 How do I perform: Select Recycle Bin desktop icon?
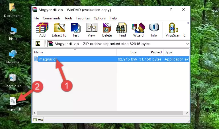click(x=13, y=80)
